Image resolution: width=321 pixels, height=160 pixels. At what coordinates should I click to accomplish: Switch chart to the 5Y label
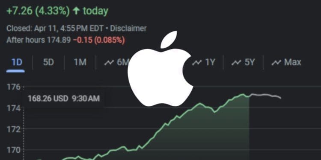(x=250, y=62)
